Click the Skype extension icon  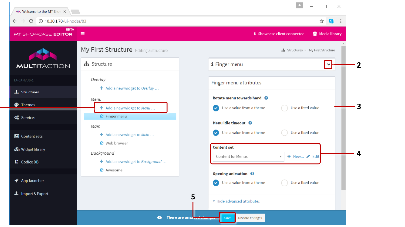tap(331, 21)
